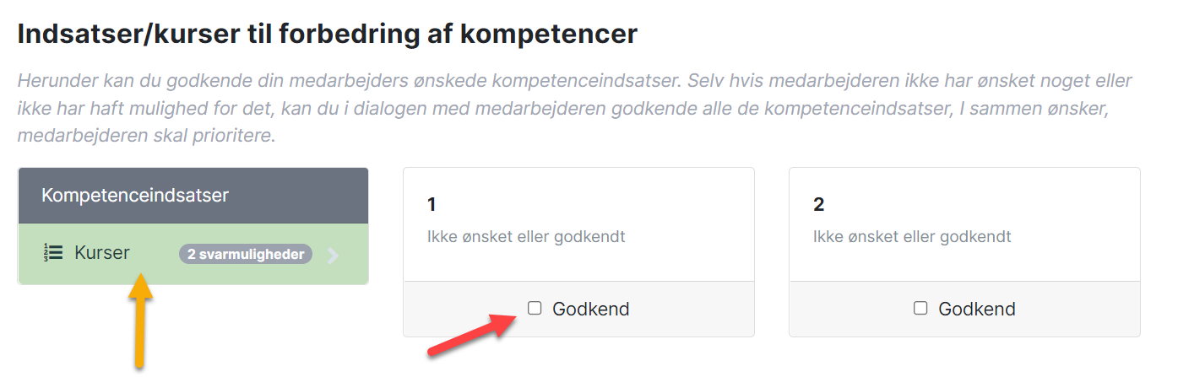Viewport: 1178px width, 377px height.
Task: Click the orange upward arrow annotation
Action: [142, 319]
